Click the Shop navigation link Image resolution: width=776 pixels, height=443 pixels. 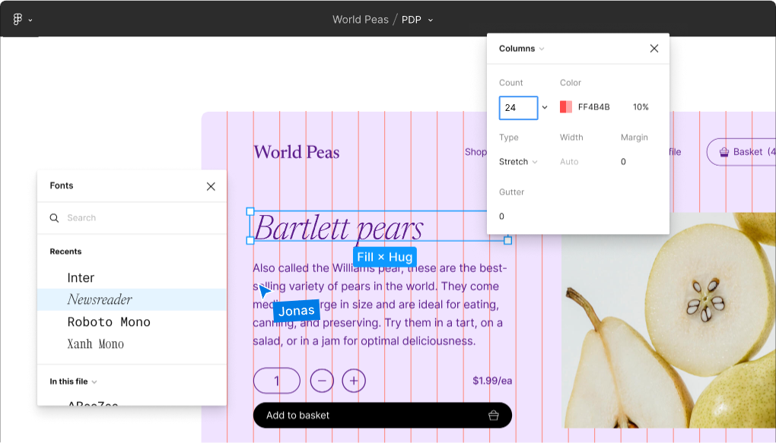(475, 152)
